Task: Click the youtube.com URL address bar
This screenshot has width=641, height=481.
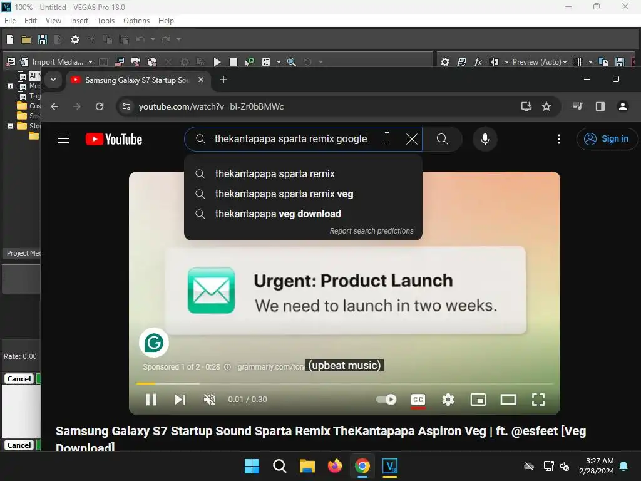Action: (x=211, y=106)
